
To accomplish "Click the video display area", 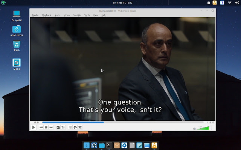I will pos(123,69).
